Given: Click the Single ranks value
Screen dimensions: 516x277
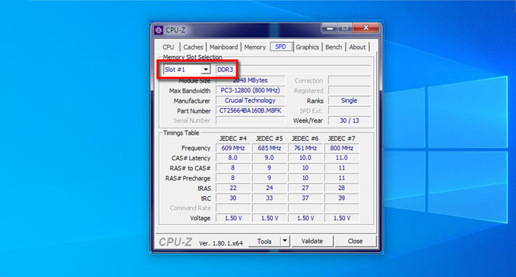Looking at the screenshot, I should 349,100.
